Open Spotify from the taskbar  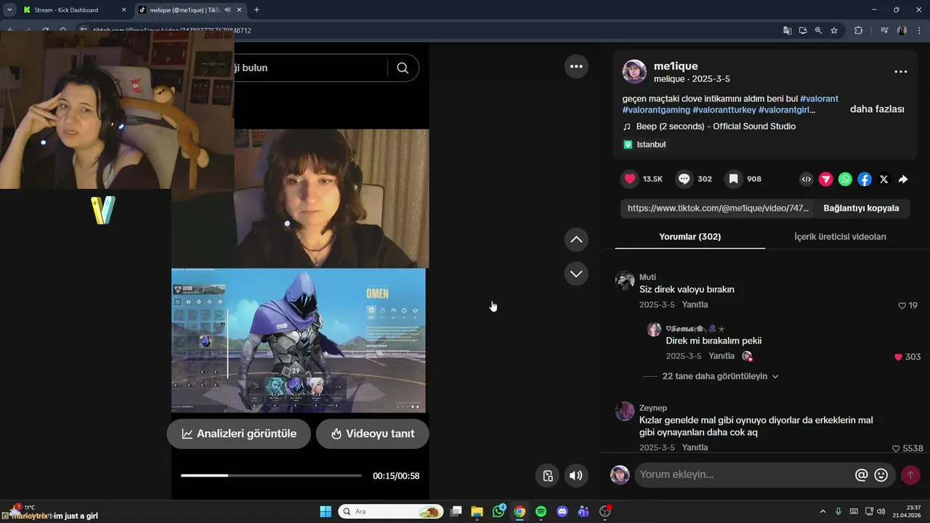(x=541, y=511)
